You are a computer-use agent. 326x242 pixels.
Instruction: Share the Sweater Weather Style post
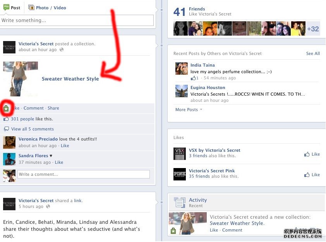click(x=53, y=108)
